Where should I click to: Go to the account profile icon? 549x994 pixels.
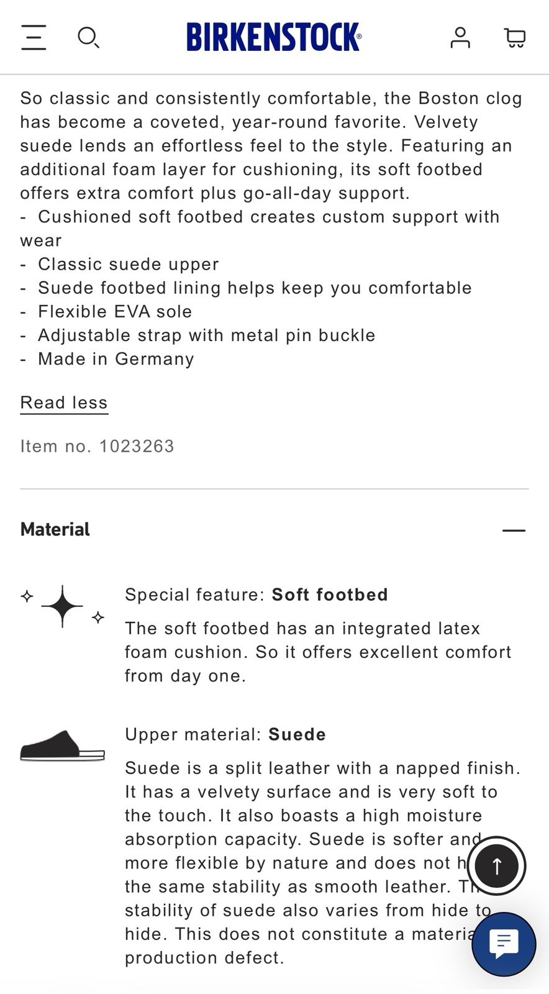click(460, 37)
